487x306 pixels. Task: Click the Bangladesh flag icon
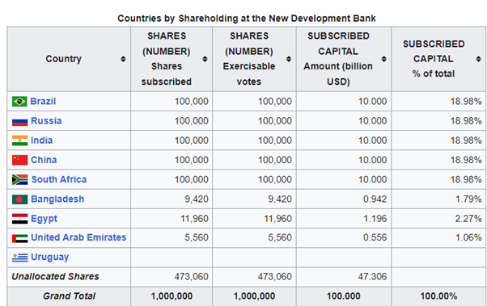[x=19, y=199]
